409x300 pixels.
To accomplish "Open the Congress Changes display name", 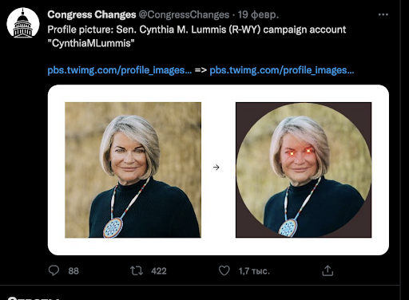I will (92, 14).
